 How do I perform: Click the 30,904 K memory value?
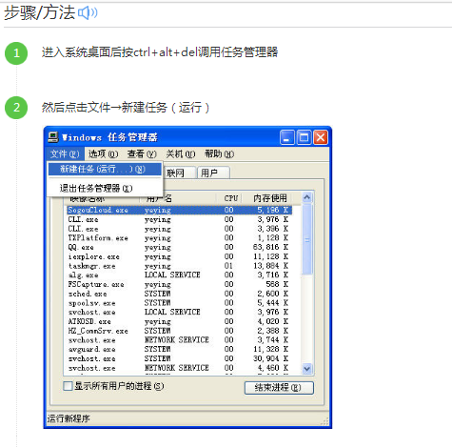pyautogui.click(x=270, y=358)
